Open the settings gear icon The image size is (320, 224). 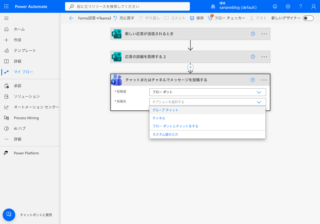pyautogui.click(x=288, y=6)
